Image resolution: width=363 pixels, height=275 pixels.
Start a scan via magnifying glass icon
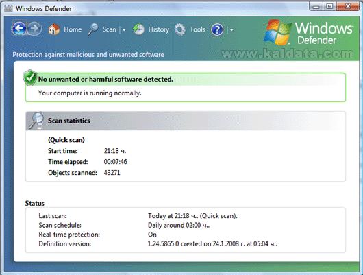pyautogui.click(x=93, y=29)
